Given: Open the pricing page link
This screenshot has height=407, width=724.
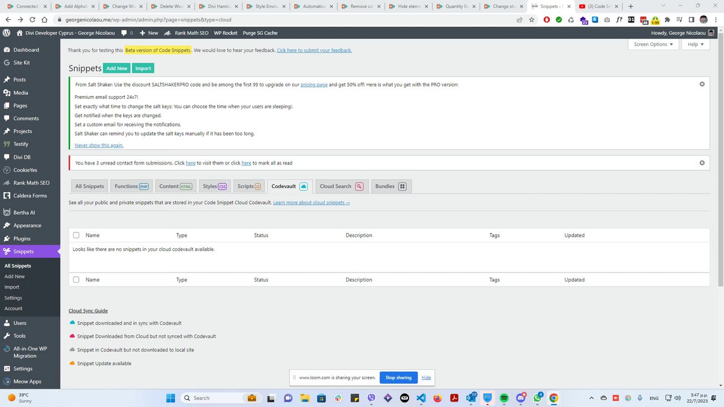Looking at the screenshot, I should click(314, 84).
